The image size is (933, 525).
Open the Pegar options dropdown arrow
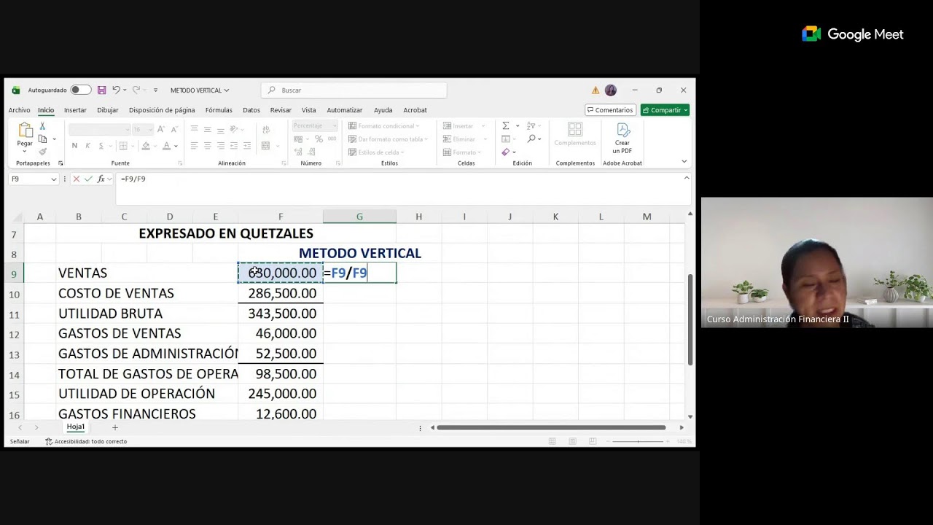coord(25,152)
